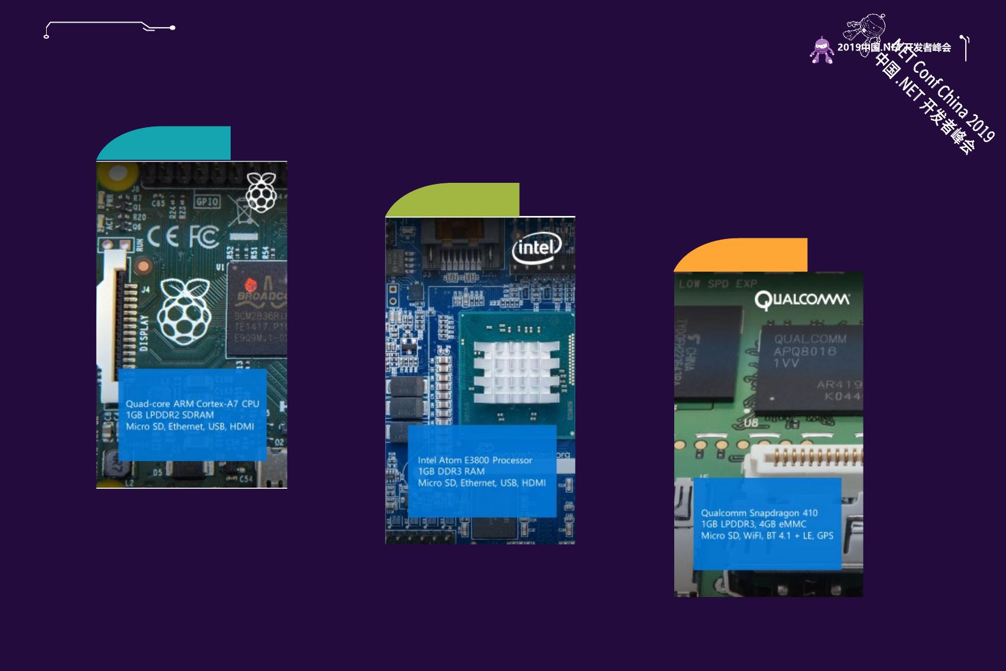Click the "Micro SD, WiFi, BT 4.1 + LE, GPS" line
This screenshot has width=1006, height=671.
tap(767, 535)
